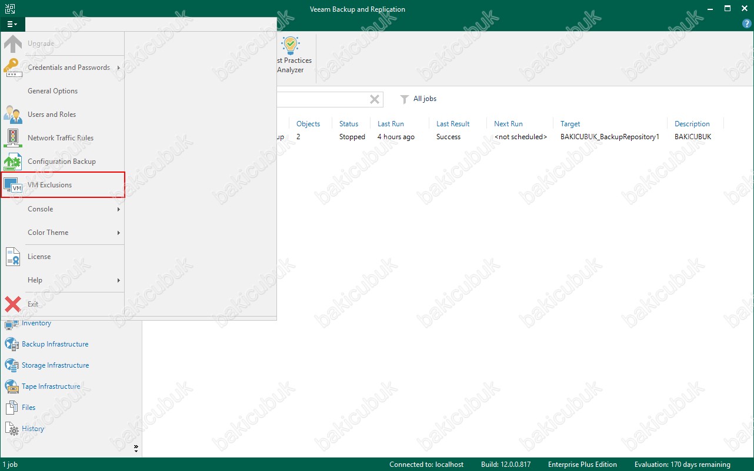Open Storage Infrastructure view
Viewport: 754px width, 471px height.
[x=55, y=365]
